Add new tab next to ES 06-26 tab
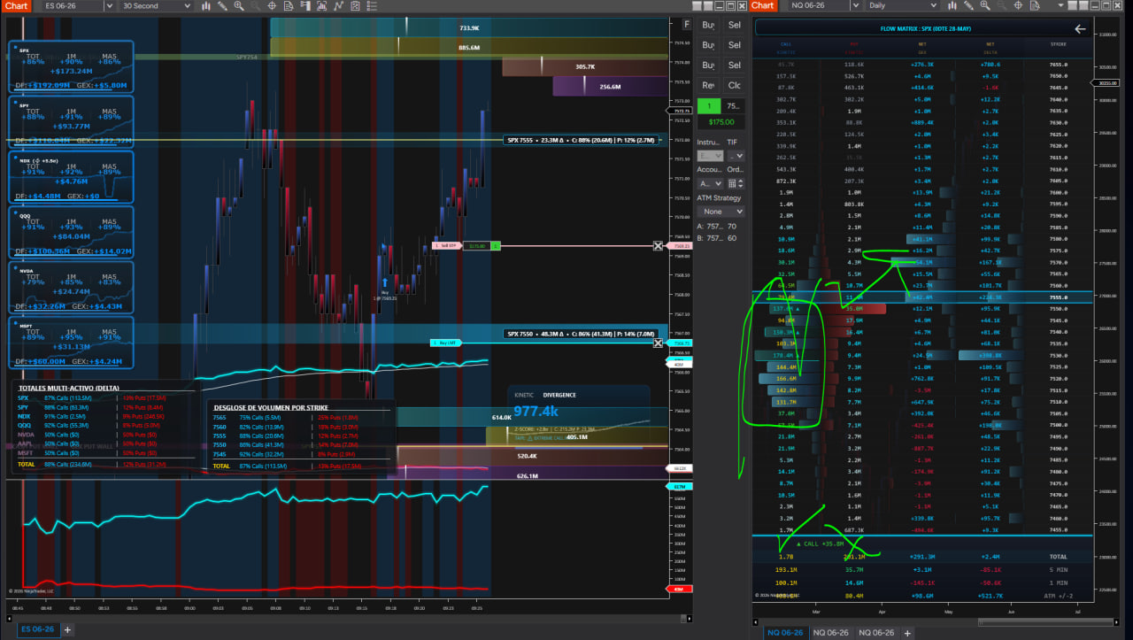 tap(67, 629)
